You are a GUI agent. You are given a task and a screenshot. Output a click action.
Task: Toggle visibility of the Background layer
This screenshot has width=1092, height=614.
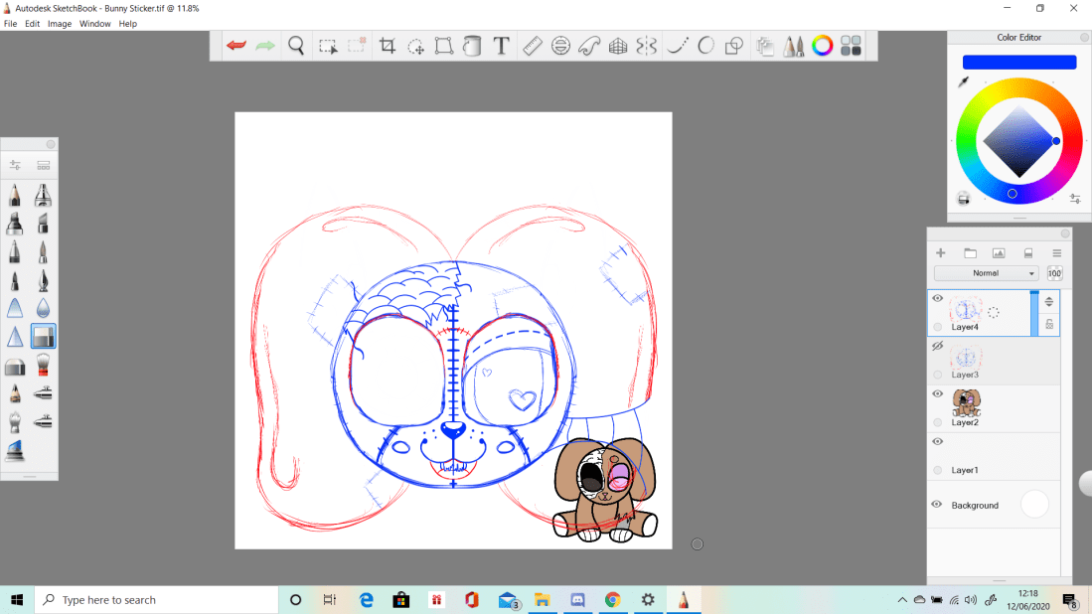(x=936, y=505)
